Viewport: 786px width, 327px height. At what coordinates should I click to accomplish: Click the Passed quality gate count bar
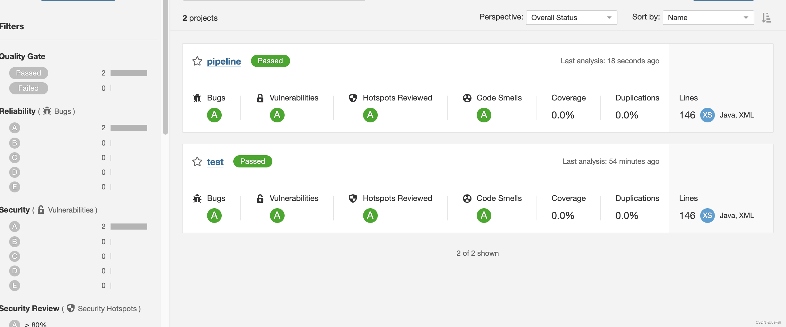coord(129,73)
